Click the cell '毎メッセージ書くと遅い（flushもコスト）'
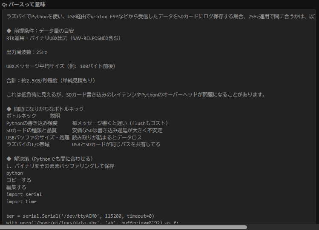 pos(120,123)
